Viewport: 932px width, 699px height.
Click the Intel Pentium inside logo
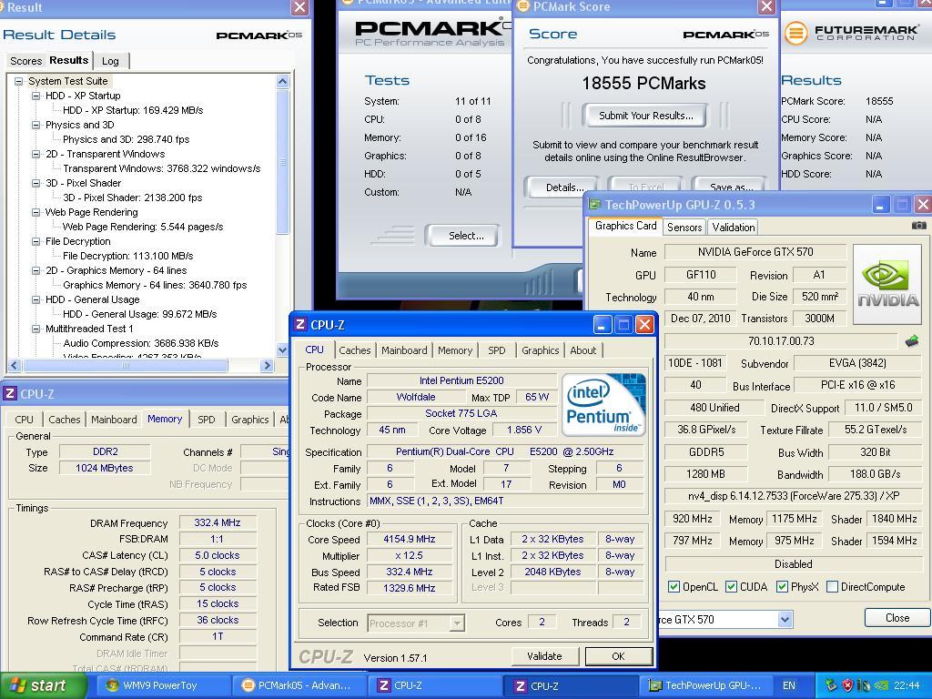(x=603, y=405)
